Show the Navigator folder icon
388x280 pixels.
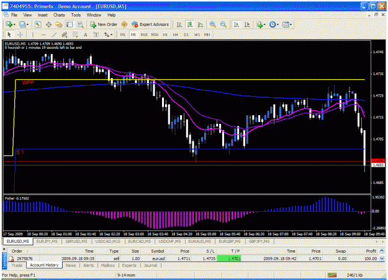pyautogui.click(x=59, y=24)
